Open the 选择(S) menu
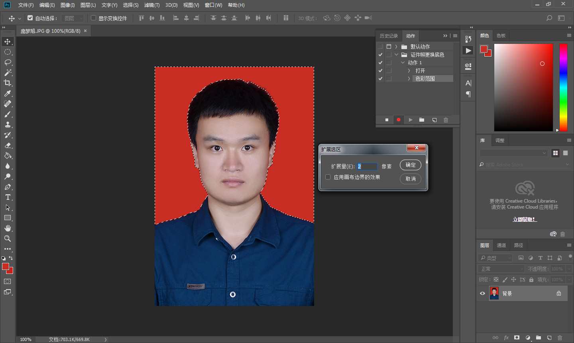Image resolution: width=574 pixels, height=343 pixels. click(131, 5)
